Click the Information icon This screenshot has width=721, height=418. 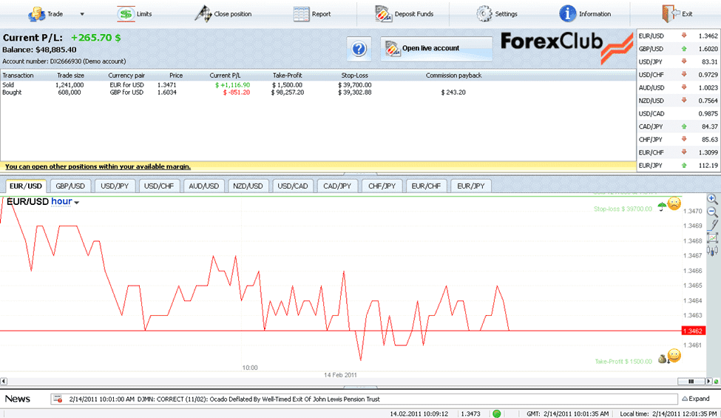point(567,13)
